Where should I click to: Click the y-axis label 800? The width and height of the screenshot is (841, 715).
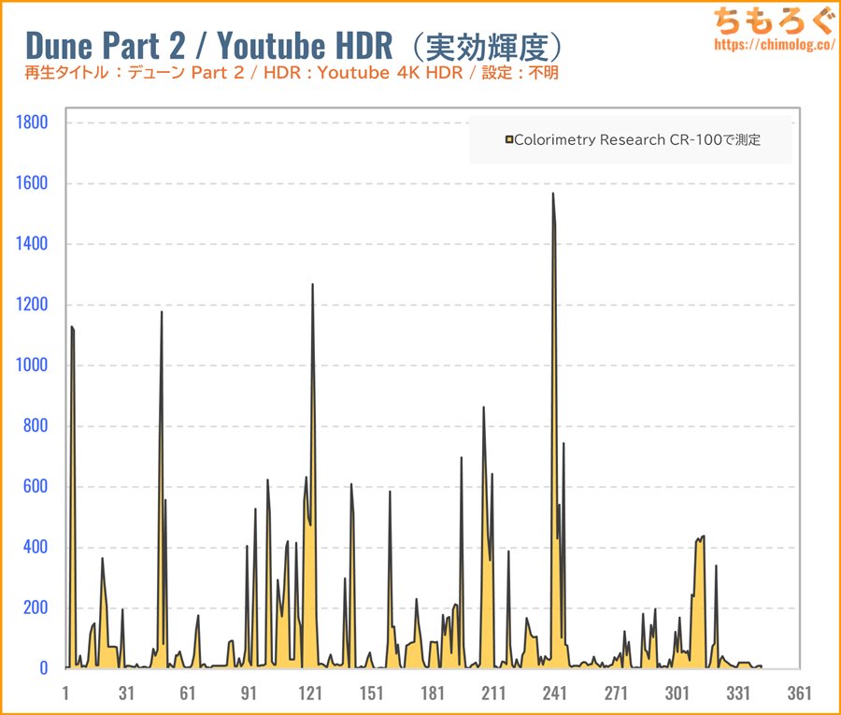[36, 425]
